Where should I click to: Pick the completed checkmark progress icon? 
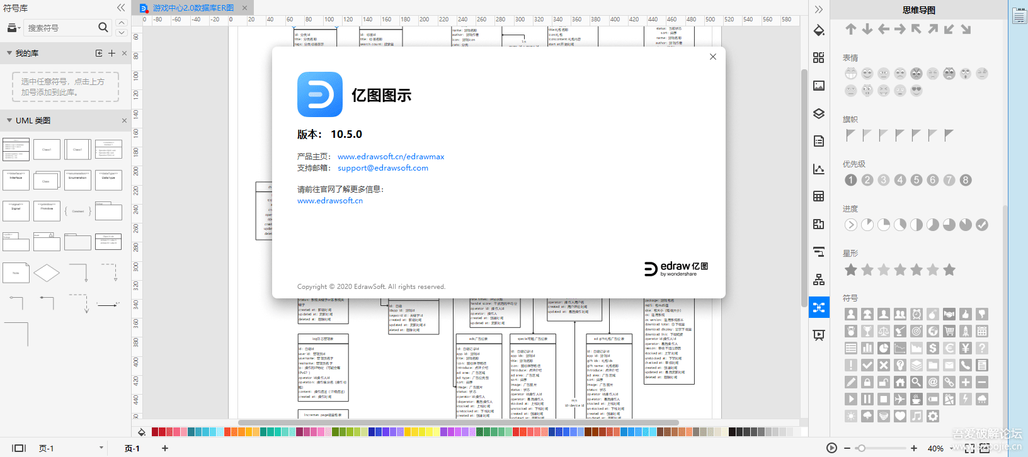coord(982,225)
